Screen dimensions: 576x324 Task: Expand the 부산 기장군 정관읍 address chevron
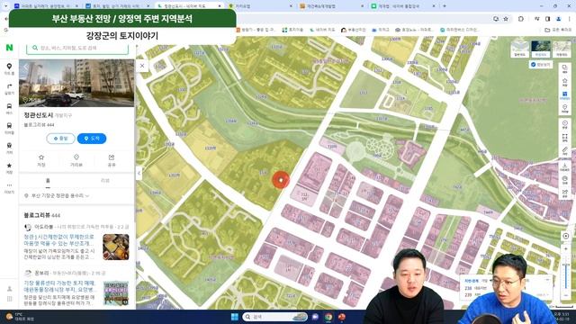click(87, 196)
